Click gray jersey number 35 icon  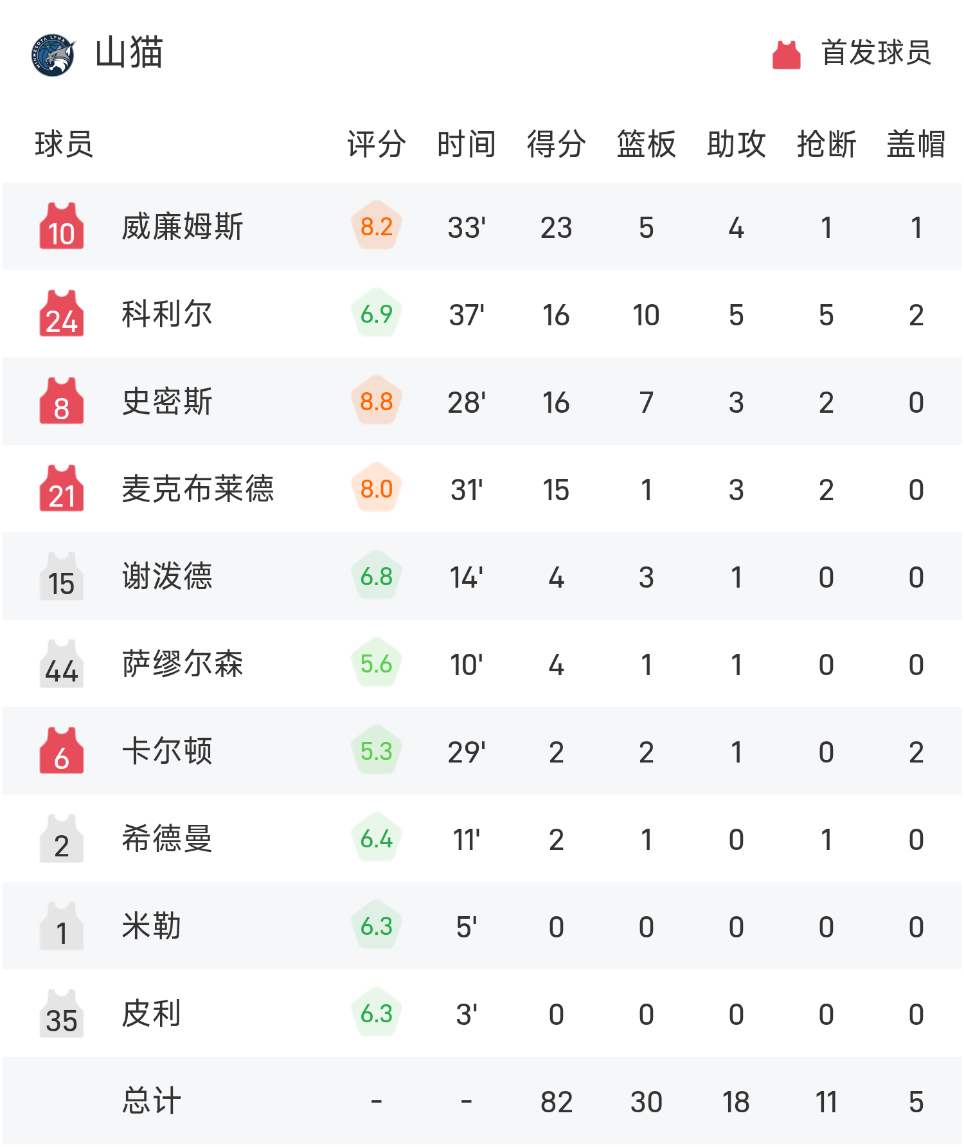tap(62, 1013)
